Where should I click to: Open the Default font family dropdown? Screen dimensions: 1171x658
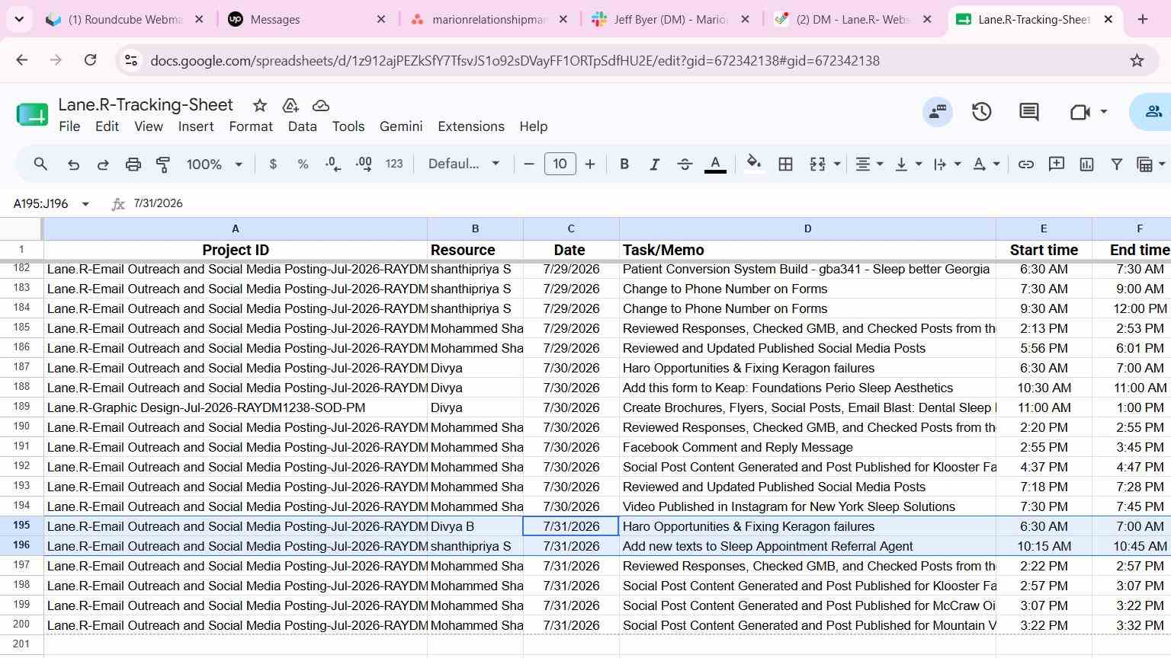464,164
